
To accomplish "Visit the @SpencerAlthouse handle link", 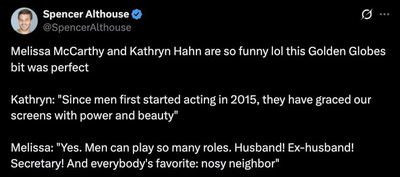I will [87, 28].
